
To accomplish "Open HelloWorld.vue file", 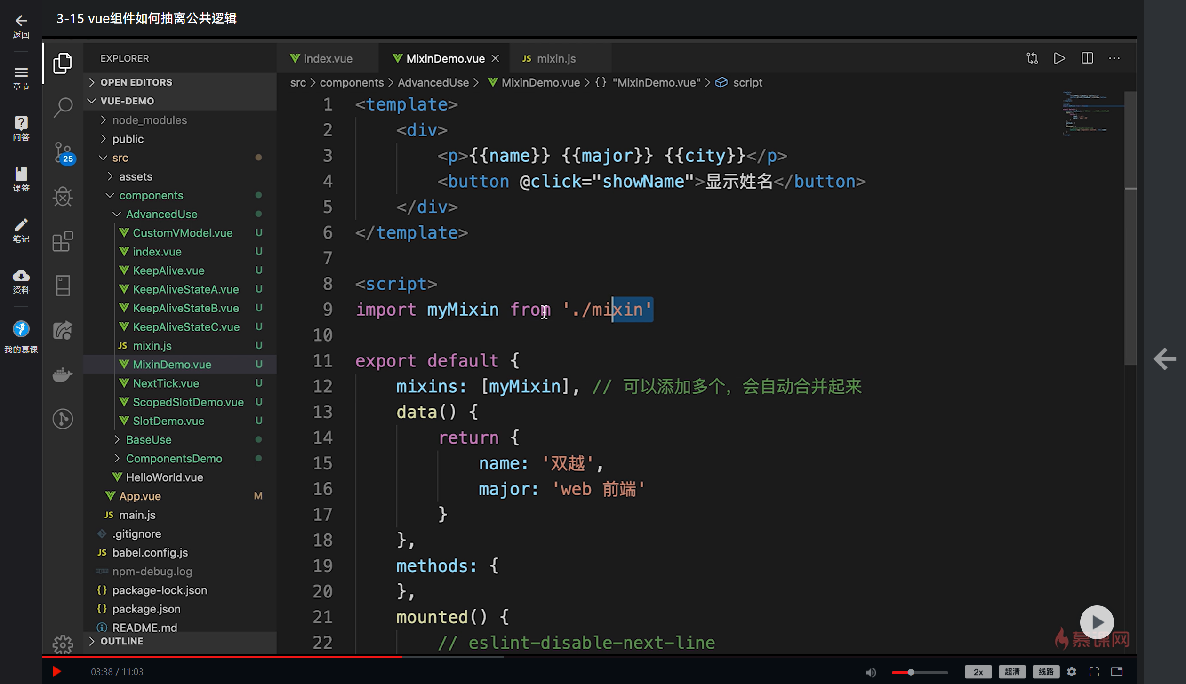I will tap(180, 477).
